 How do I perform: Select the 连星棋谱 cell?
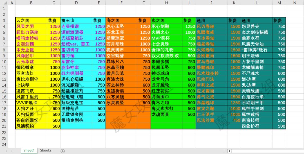pyautogui.click(x=76, y=27)
